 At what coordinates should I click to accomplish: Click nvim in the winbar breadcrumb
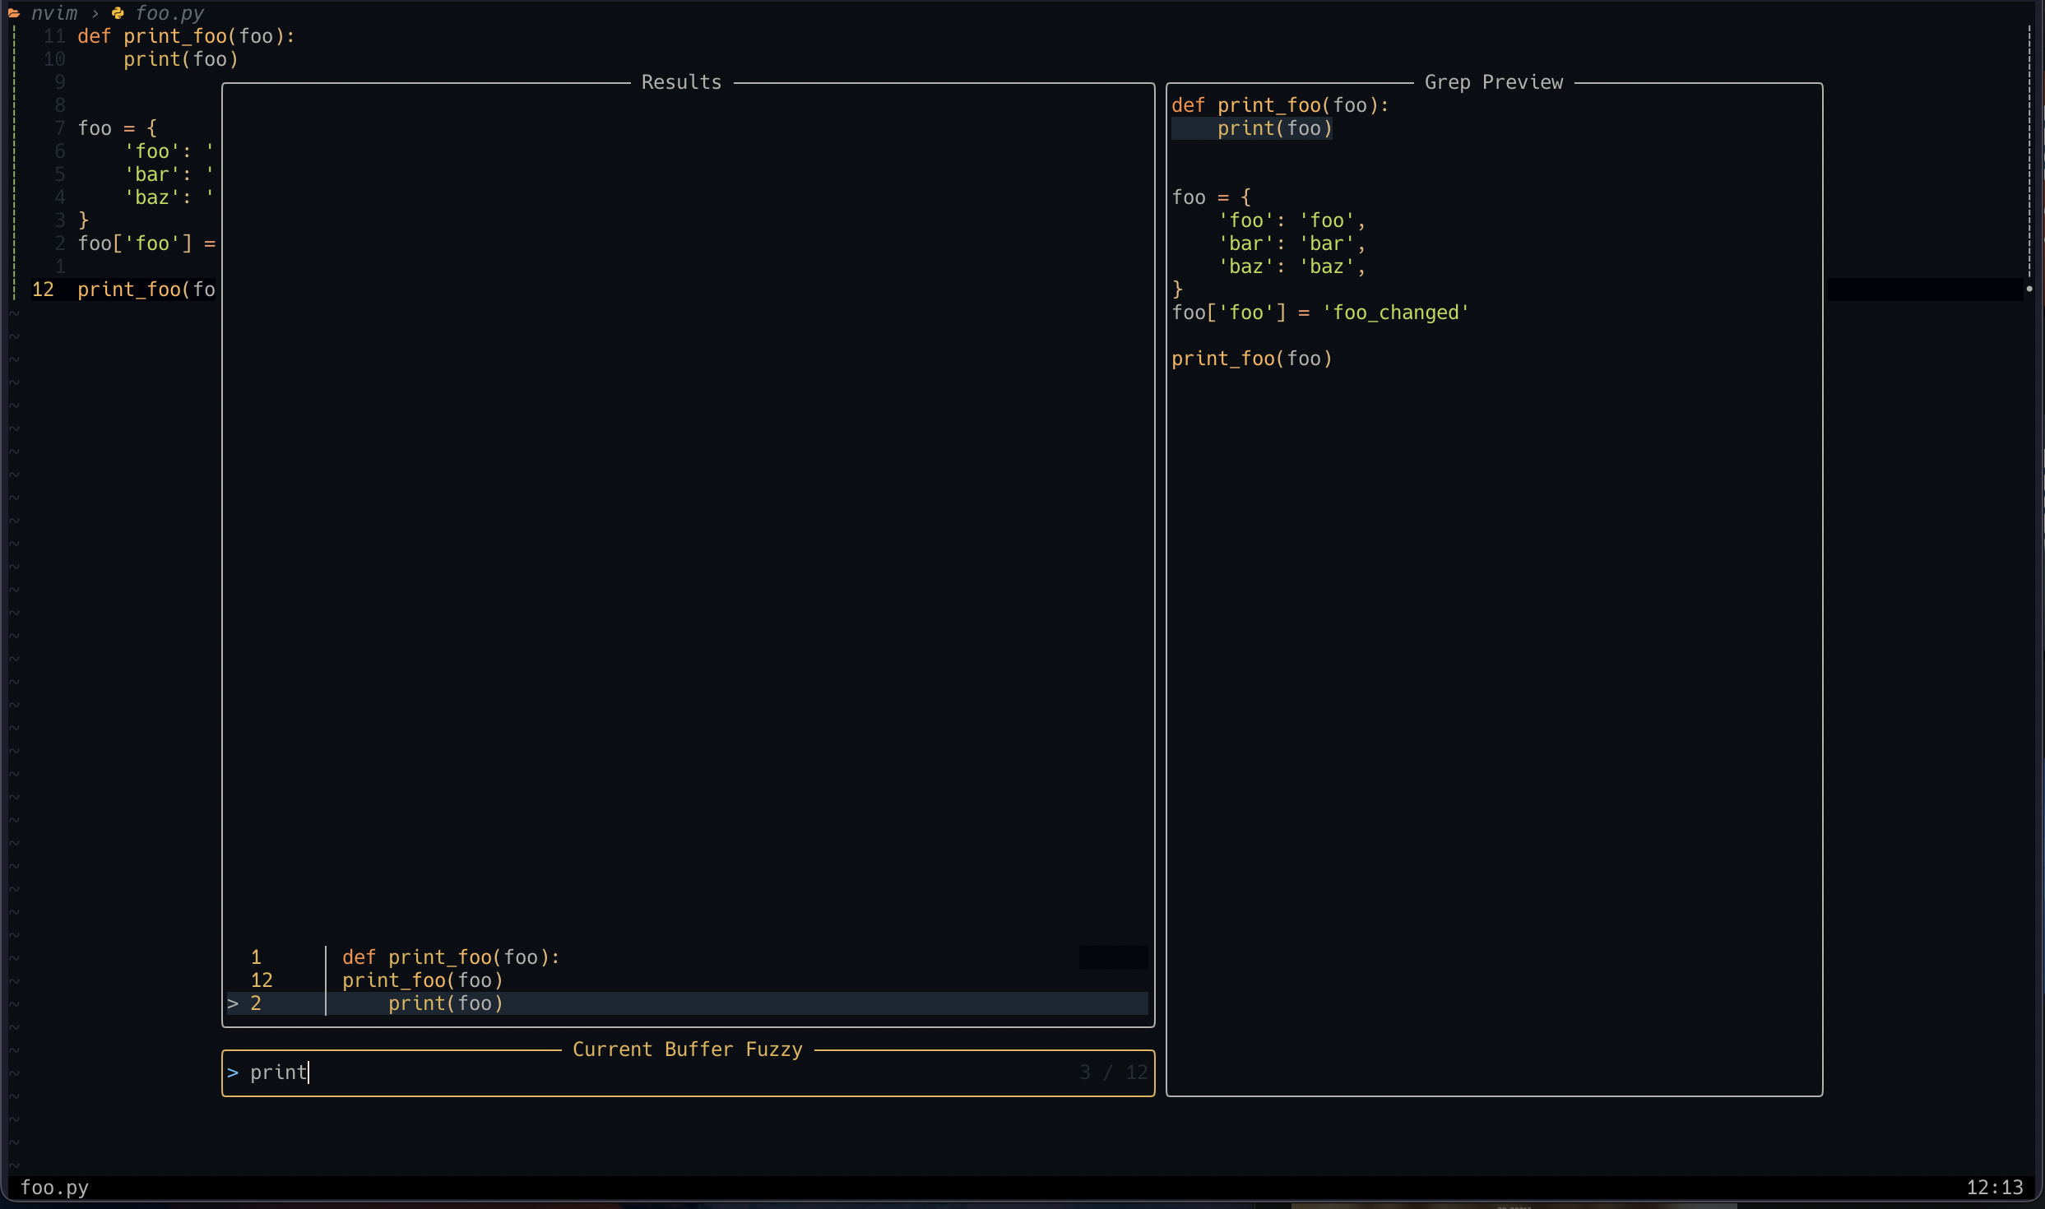click(54, 12)
